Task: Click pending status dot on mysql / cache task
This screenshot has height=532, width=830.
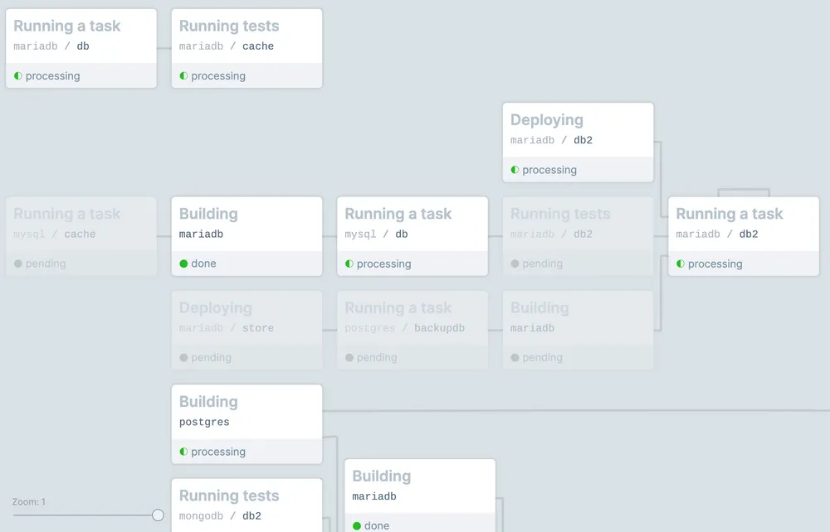Action: pos(17,264)
